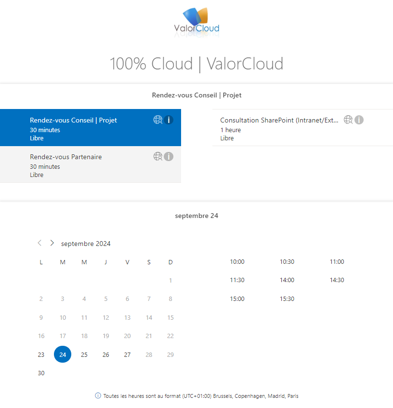393x408 pixels.
Task: Open info for Rendez-vous Conseil | Projet service
Action: pos(169,120)
